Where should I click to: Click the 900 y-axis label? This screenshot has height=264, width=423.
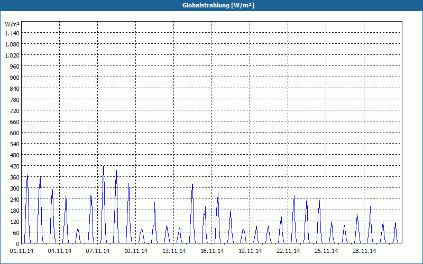(x=15, y=78)
